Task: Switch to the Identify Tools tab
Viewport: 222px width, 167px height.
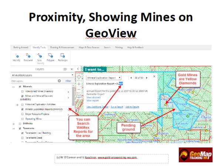Action: pyautogui.click(x=39, y=47)
